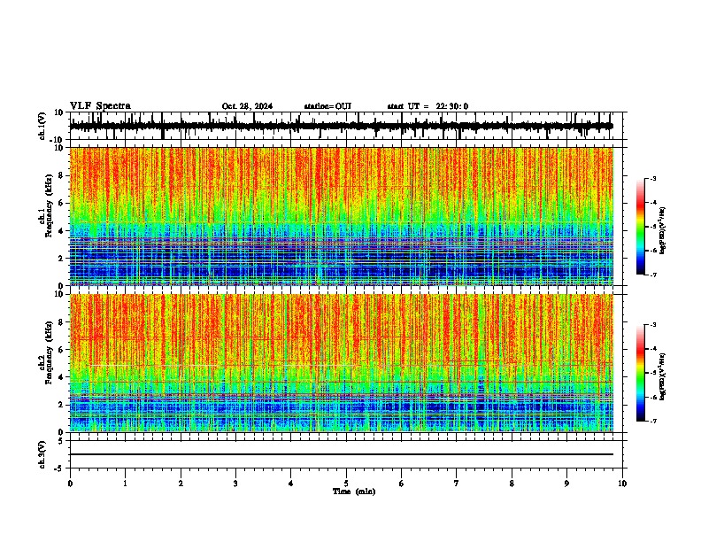Click the "ch.3(V)" axis label
Viewport: 701px width, 542px height.
(x=42, y=454)
